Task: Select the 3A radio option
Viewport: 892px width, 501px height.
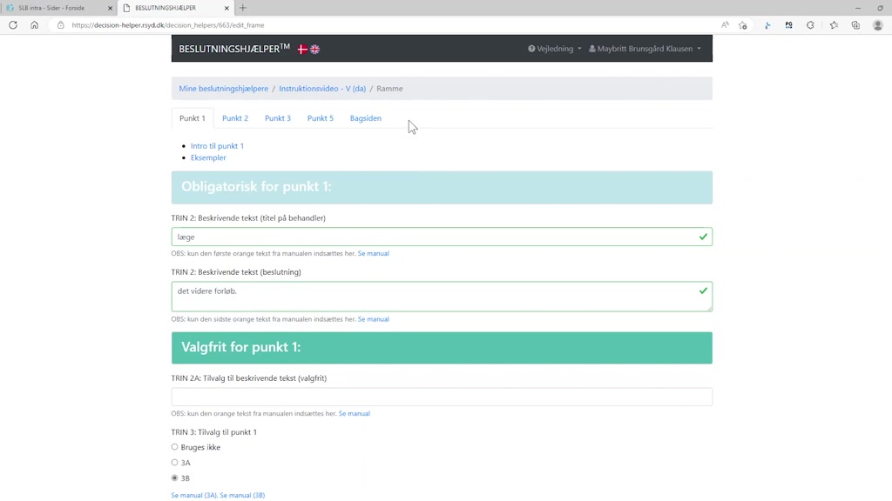Action: (x=175, y=463)
